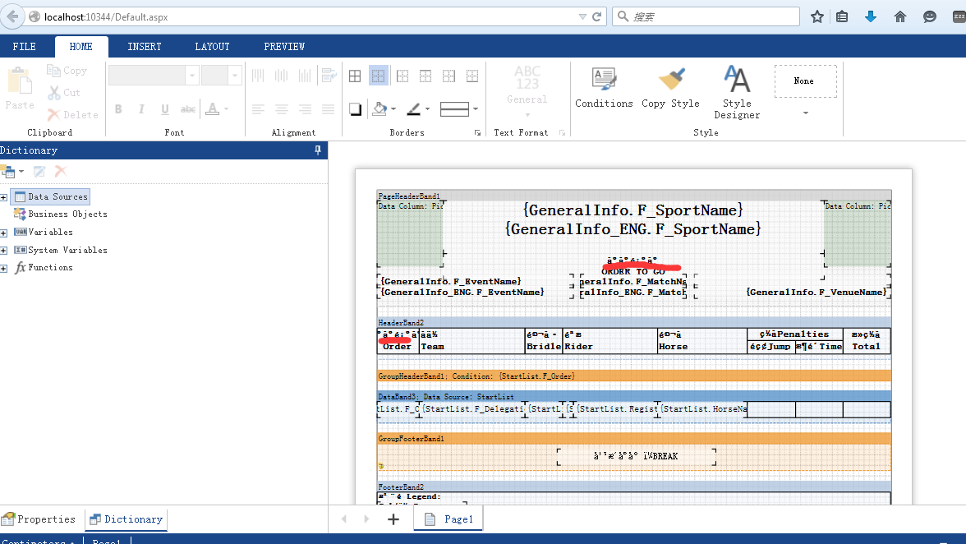Click the fill color bucket icon
Screen dimensions: 966x544
379,109
